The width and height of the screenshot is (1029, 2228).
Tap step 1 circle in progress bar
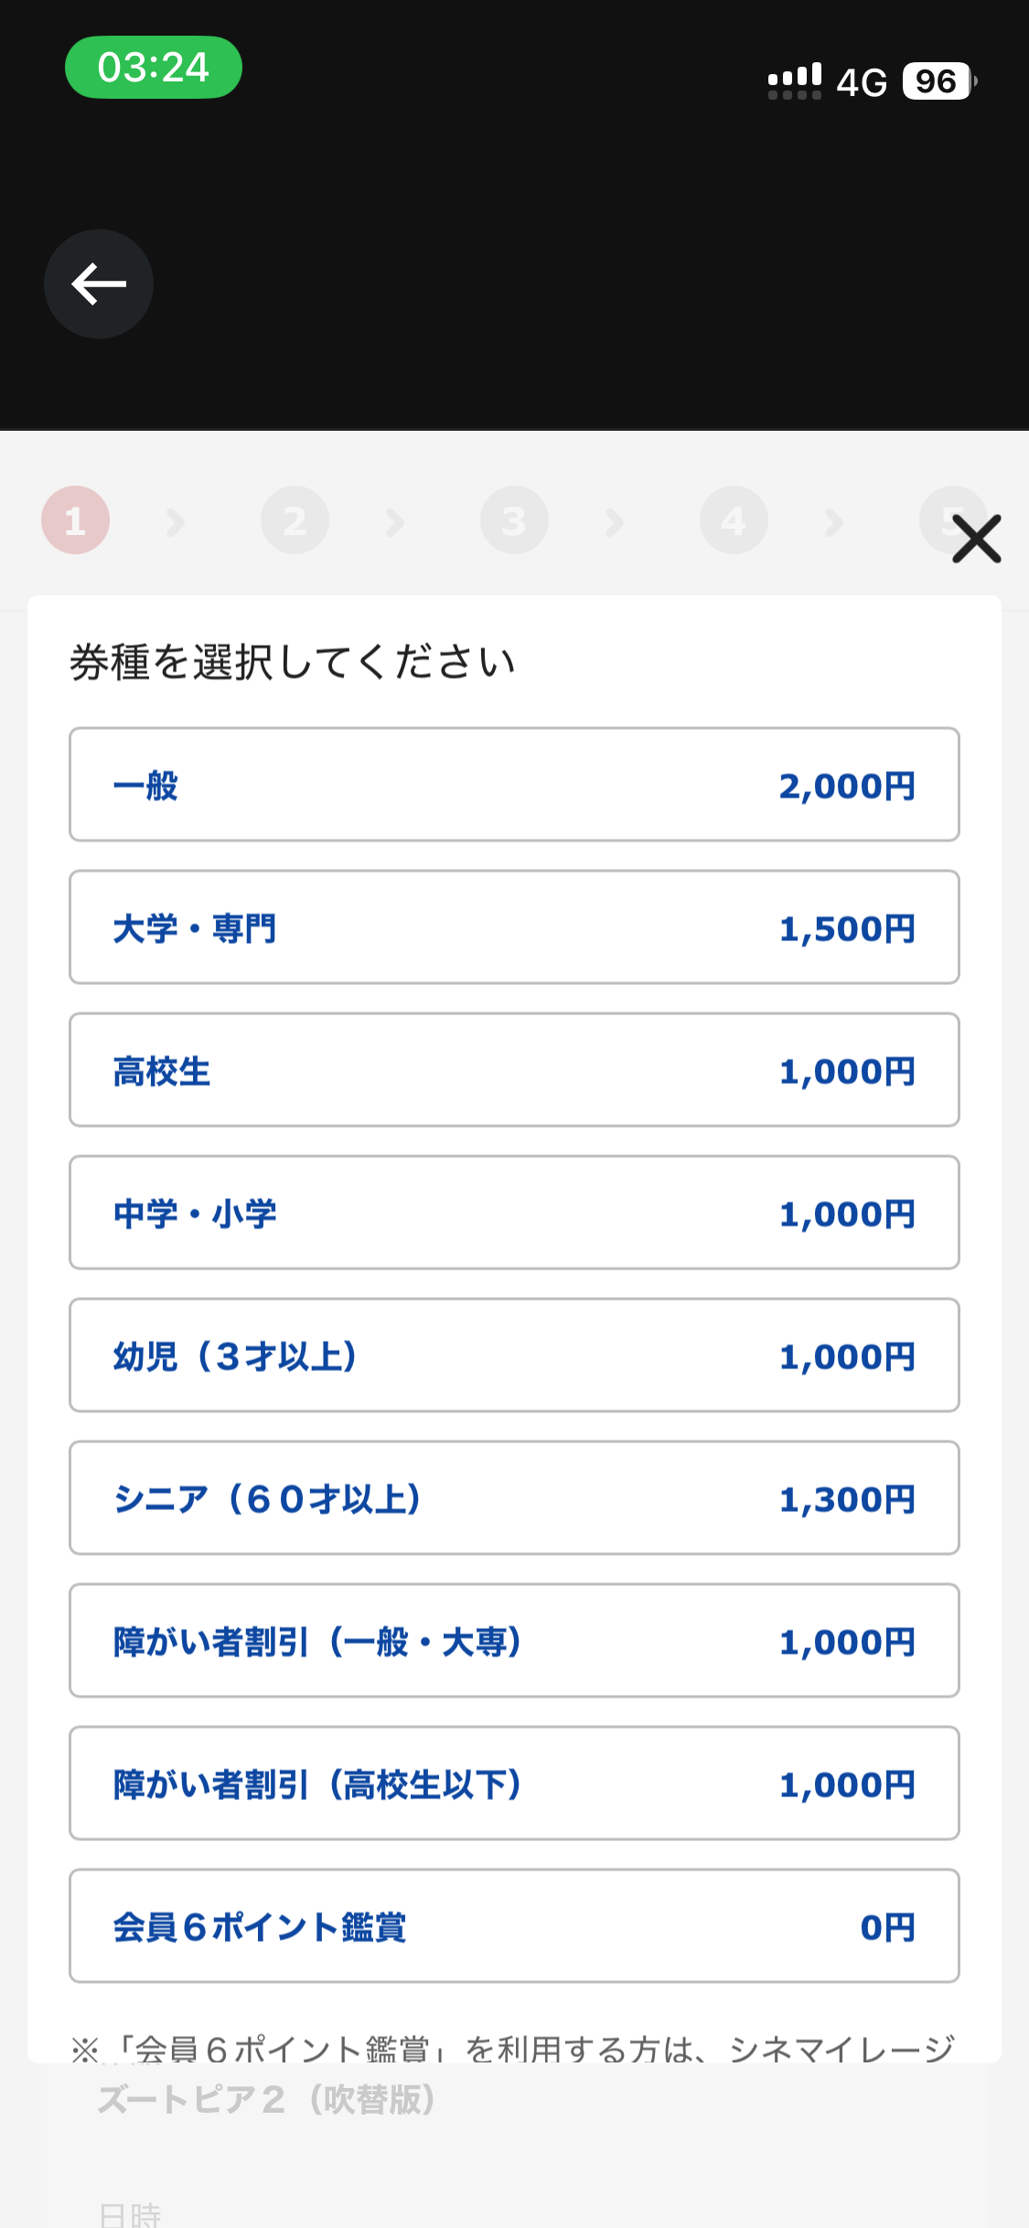75,520
